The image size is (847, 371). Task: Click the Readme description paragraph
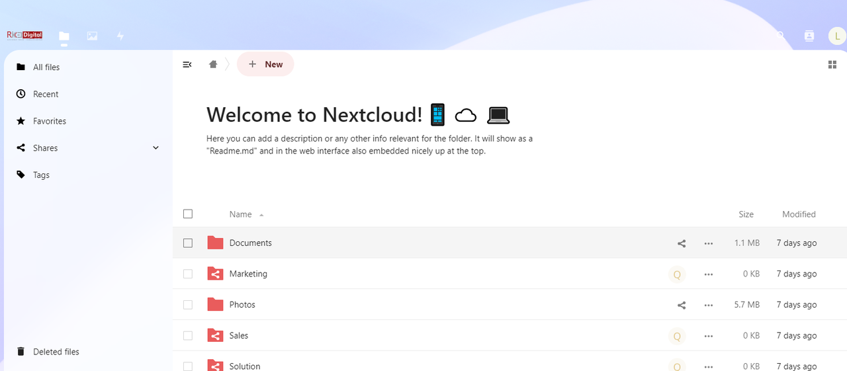(369, 145)
